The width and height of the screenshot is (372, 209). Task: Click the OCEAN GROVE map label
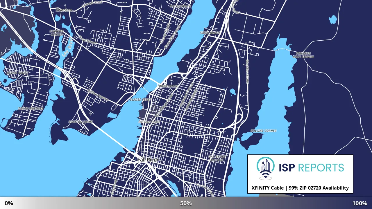click(x=17, y=73)
